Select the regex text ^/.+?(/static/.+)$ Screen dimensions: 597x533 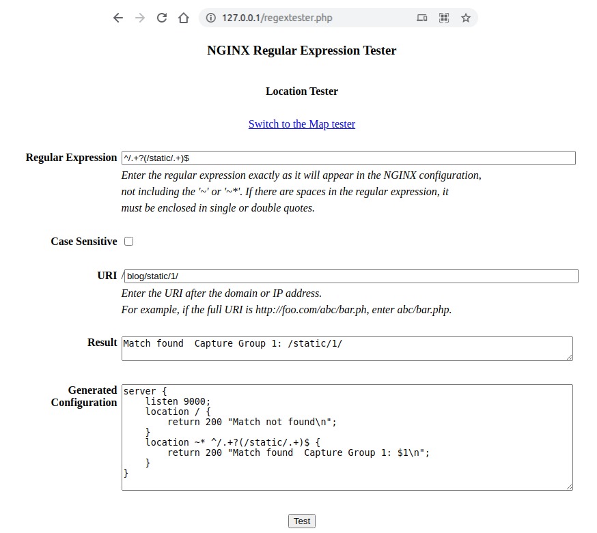[158, 158]
